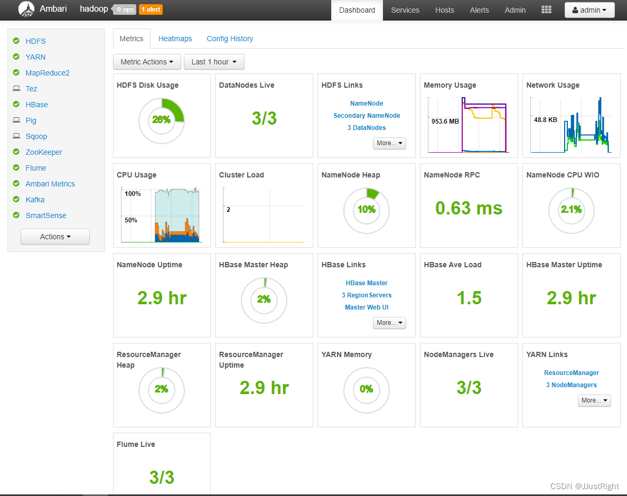Open the Hosts page
627x496 pixels.
coord(445,10)
